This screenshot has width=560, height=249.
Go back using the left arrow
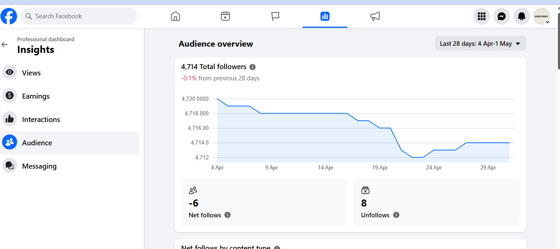pyautogui.click(x=5, y=45)
